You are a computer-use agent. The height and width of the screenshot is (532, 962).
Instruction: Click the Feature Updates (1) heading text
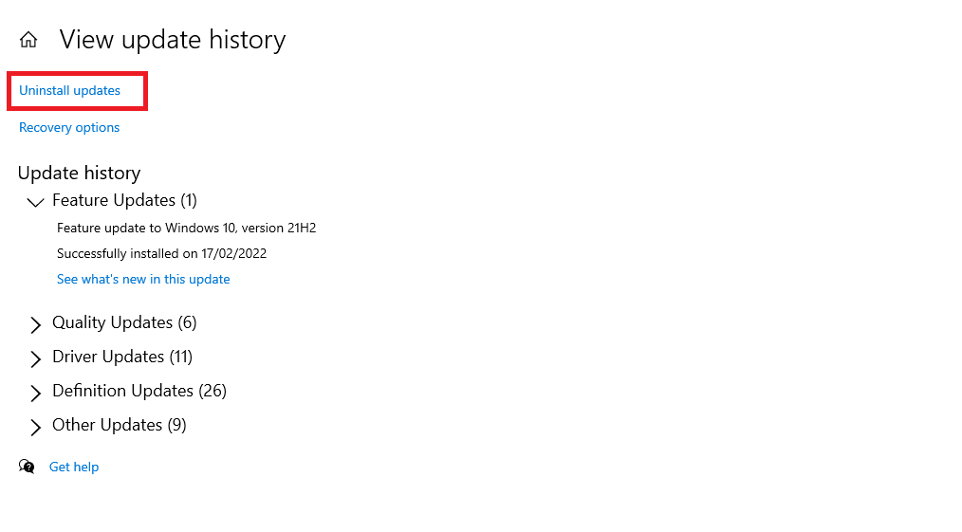click(124, 200)
